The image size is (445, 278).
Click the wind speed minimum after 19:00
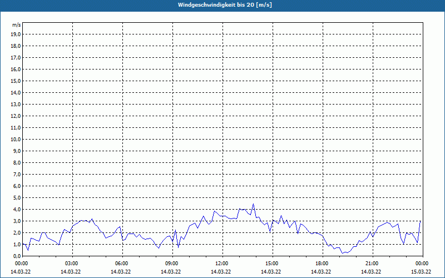(x=343, y=253)
